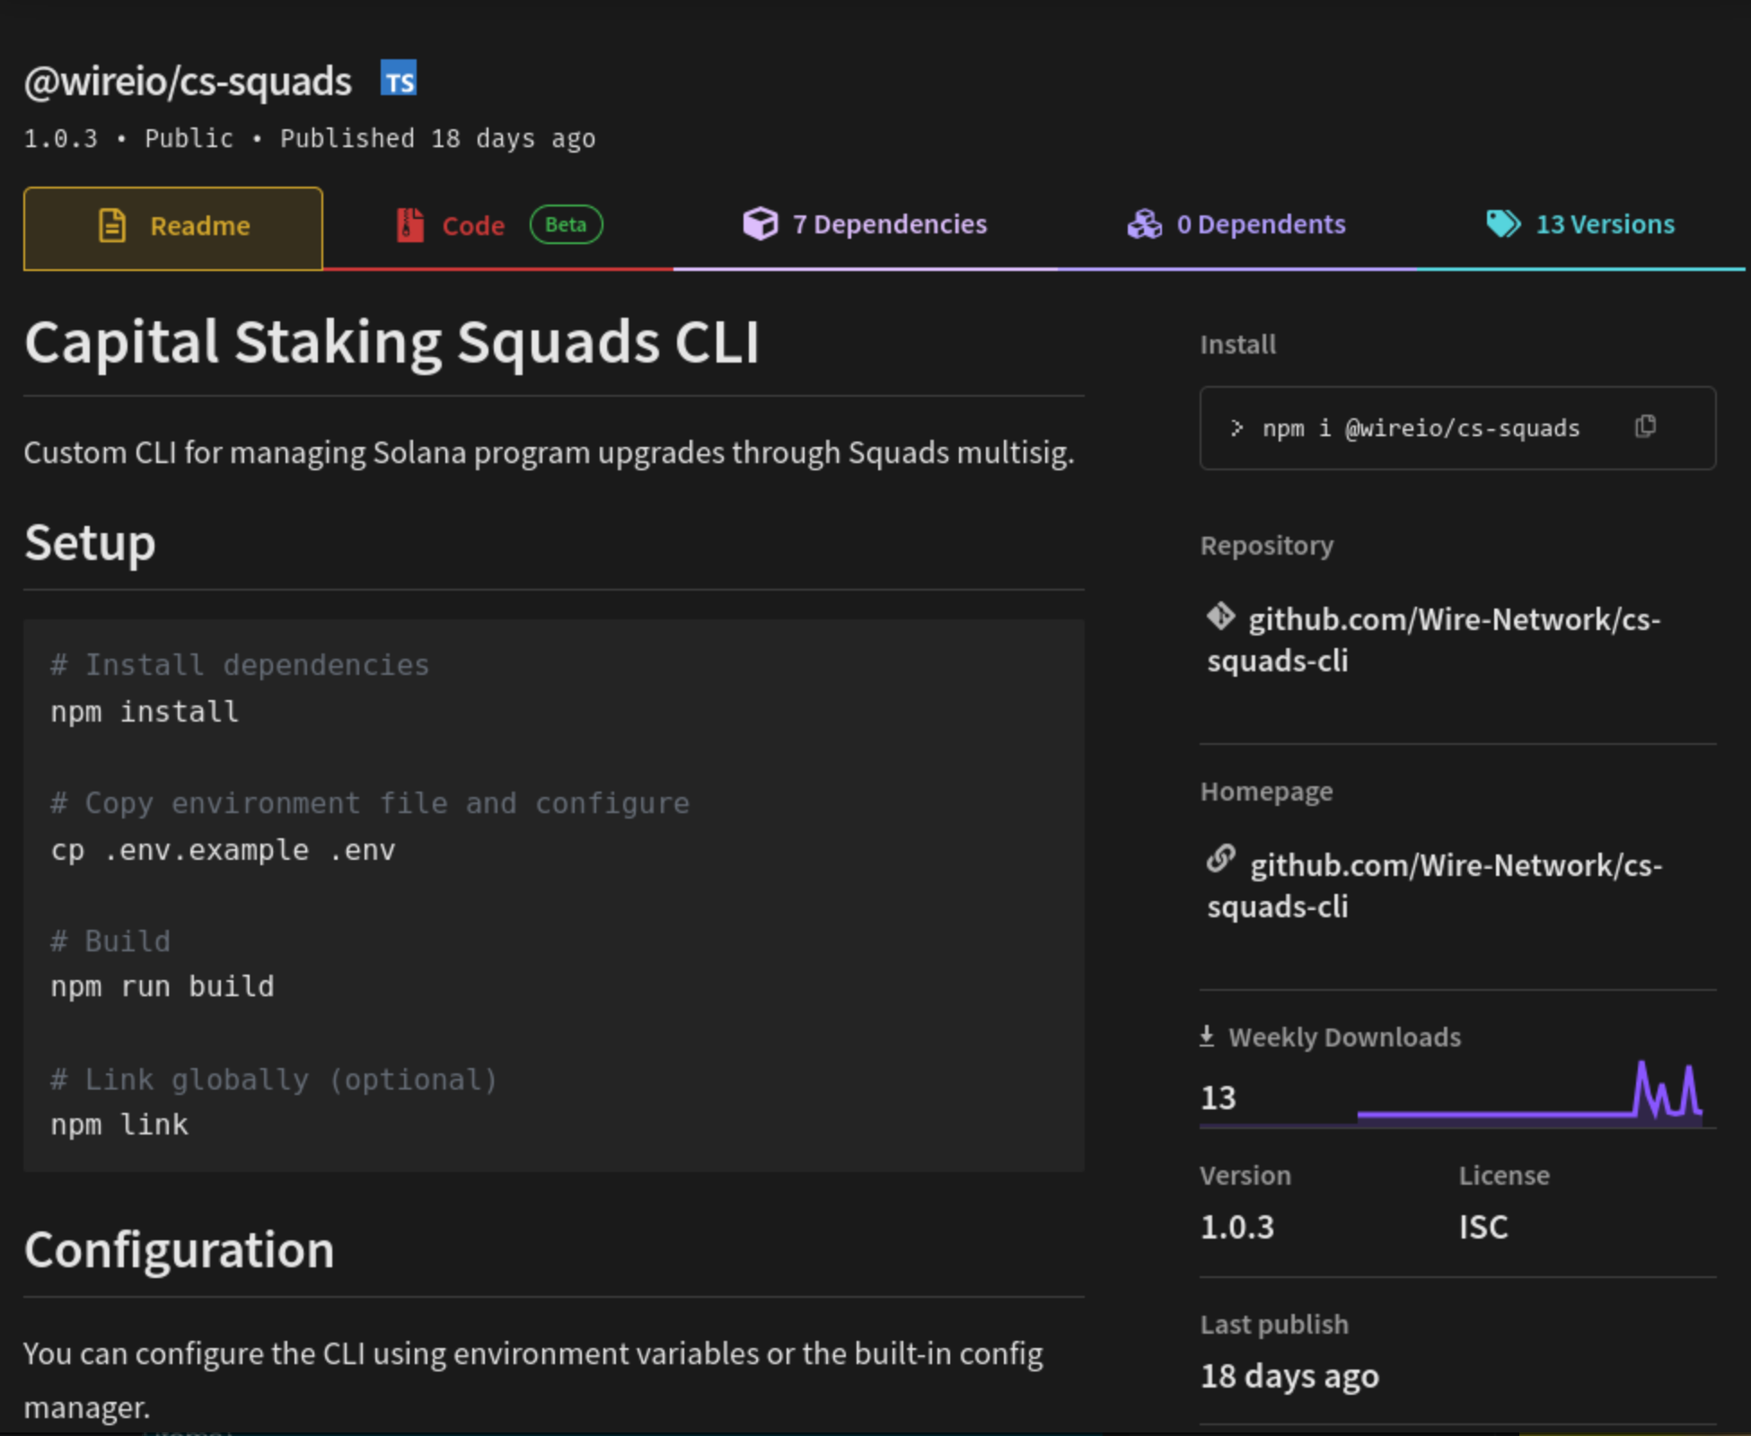Open the 0 Dependents tab

(x=1262, y=224)
